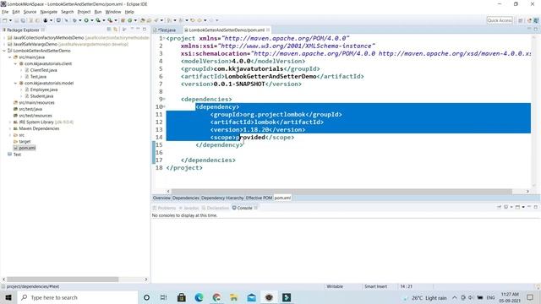Click Windows Start button
Screen dimensions: 541x304
pos(8,297)
